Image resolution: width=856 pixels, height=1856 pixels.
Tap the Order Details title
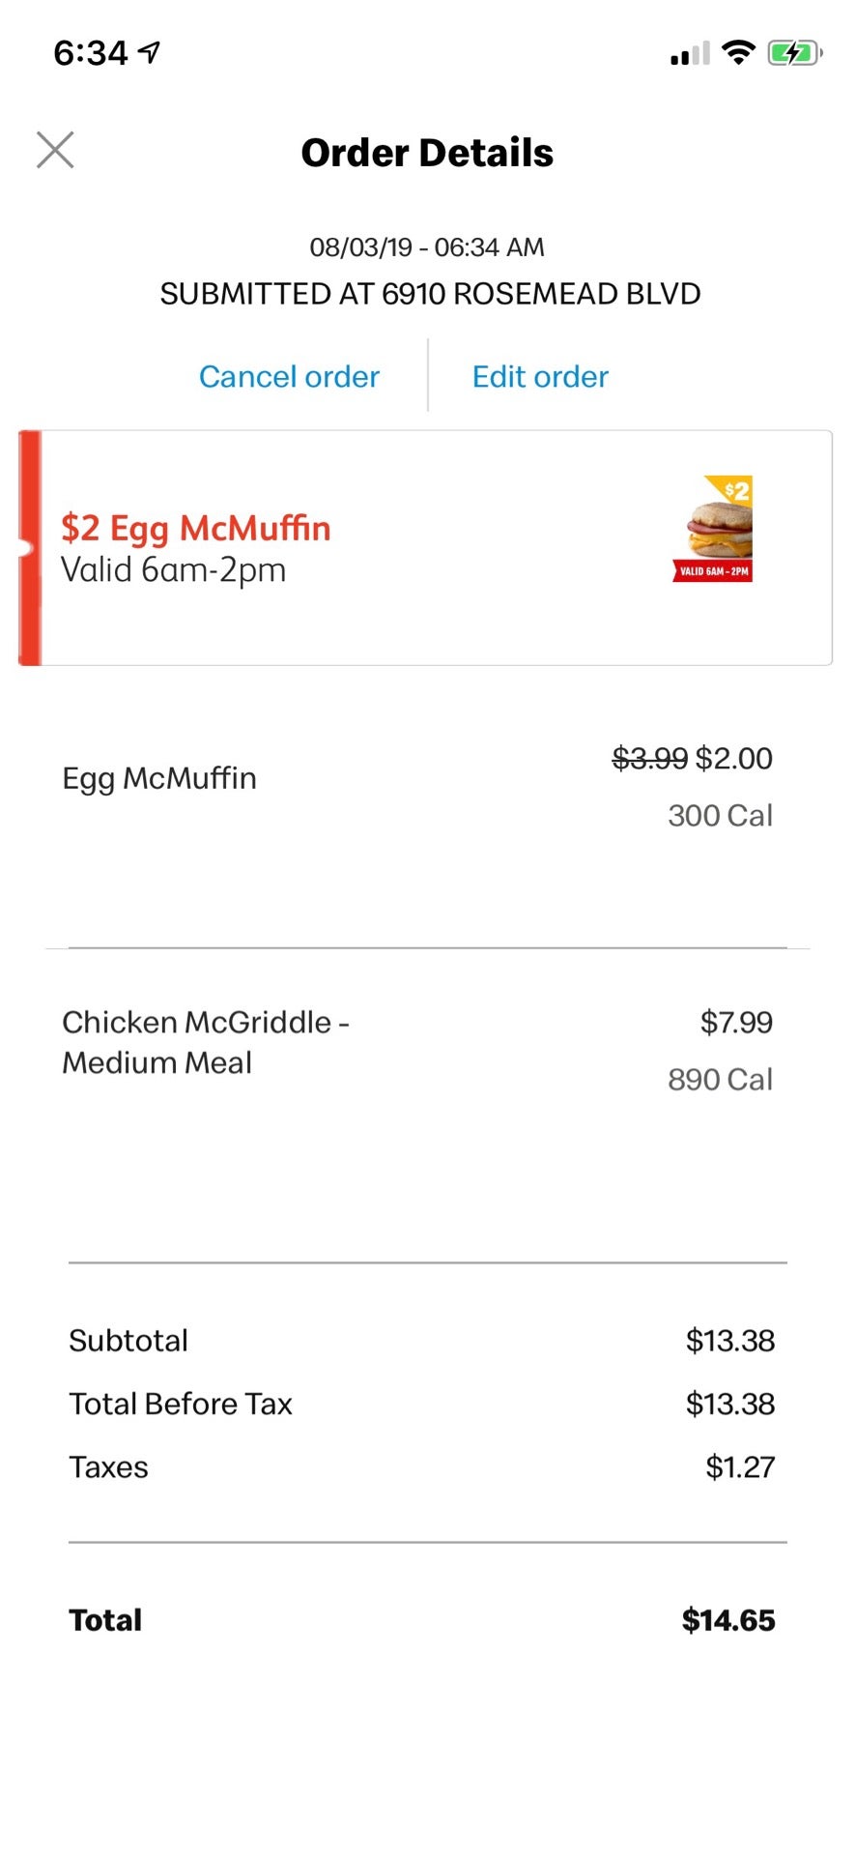427,153
